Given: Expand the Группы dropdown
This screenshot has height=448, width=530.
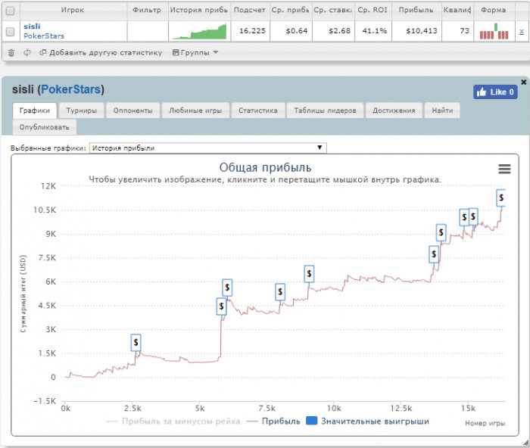Looking at the screenshot, I should (x=195, y=53).
